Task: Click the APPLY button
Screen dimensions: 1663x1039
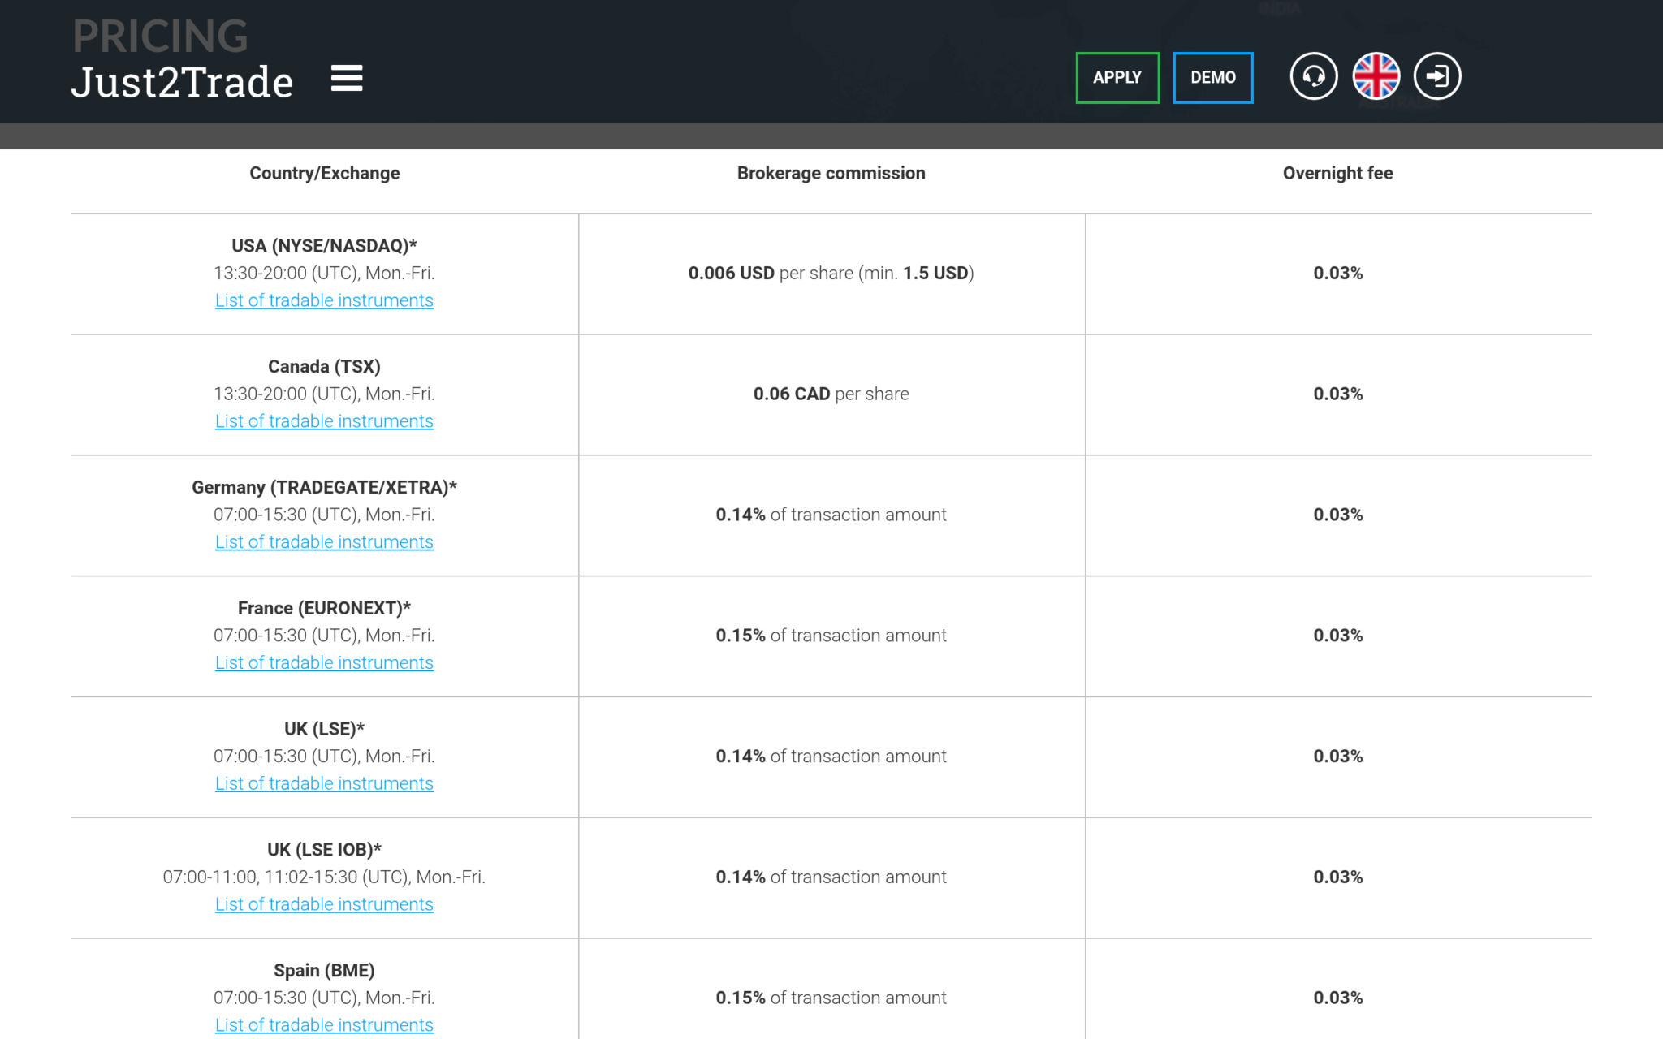Action: [x=1117, y=78]
